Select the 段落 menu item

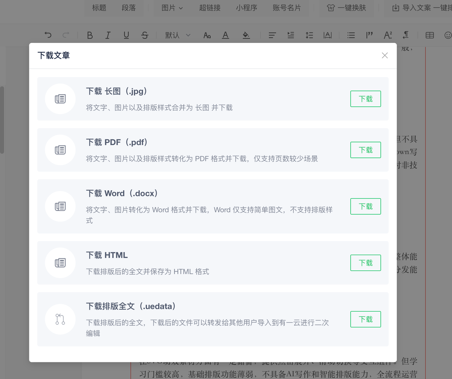[x=129, y=8]
